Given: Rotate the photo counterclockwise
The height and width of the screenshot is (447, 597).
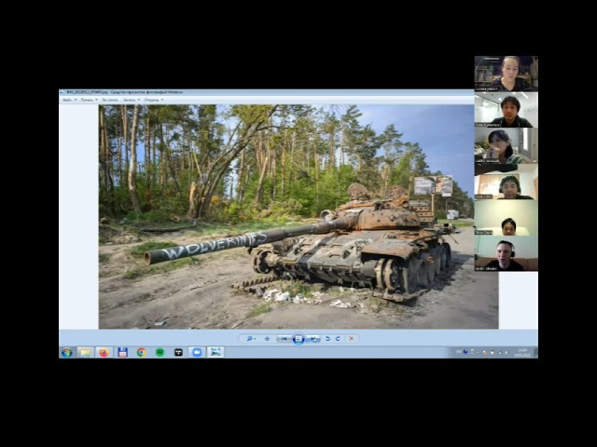Looking at the screenshot, I should pos(327,339).
